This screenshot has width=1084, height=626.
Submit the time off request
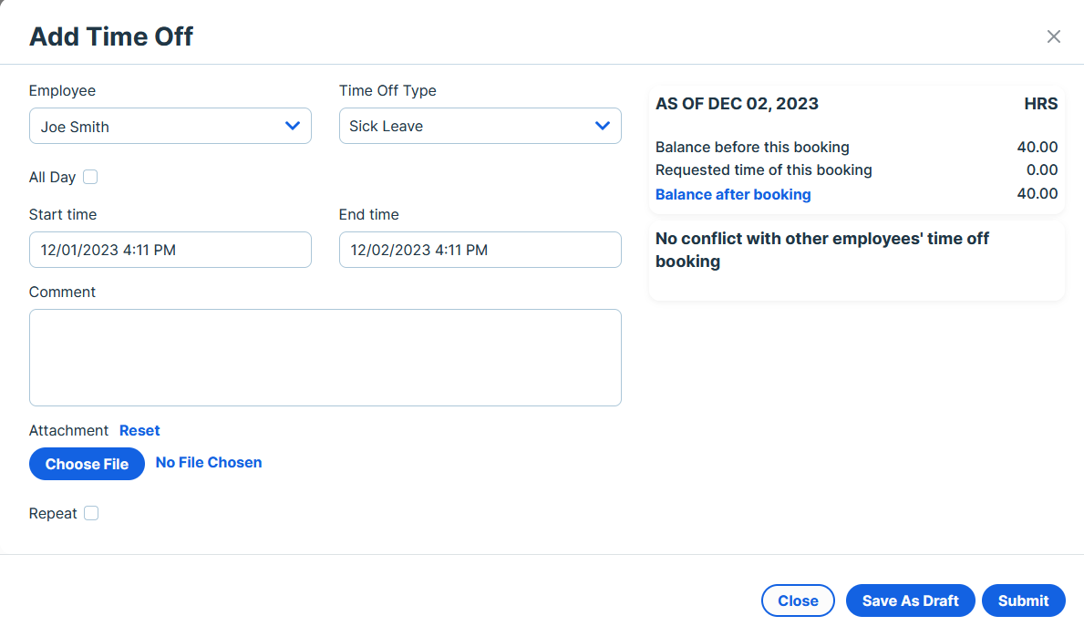pos(1023,600)
